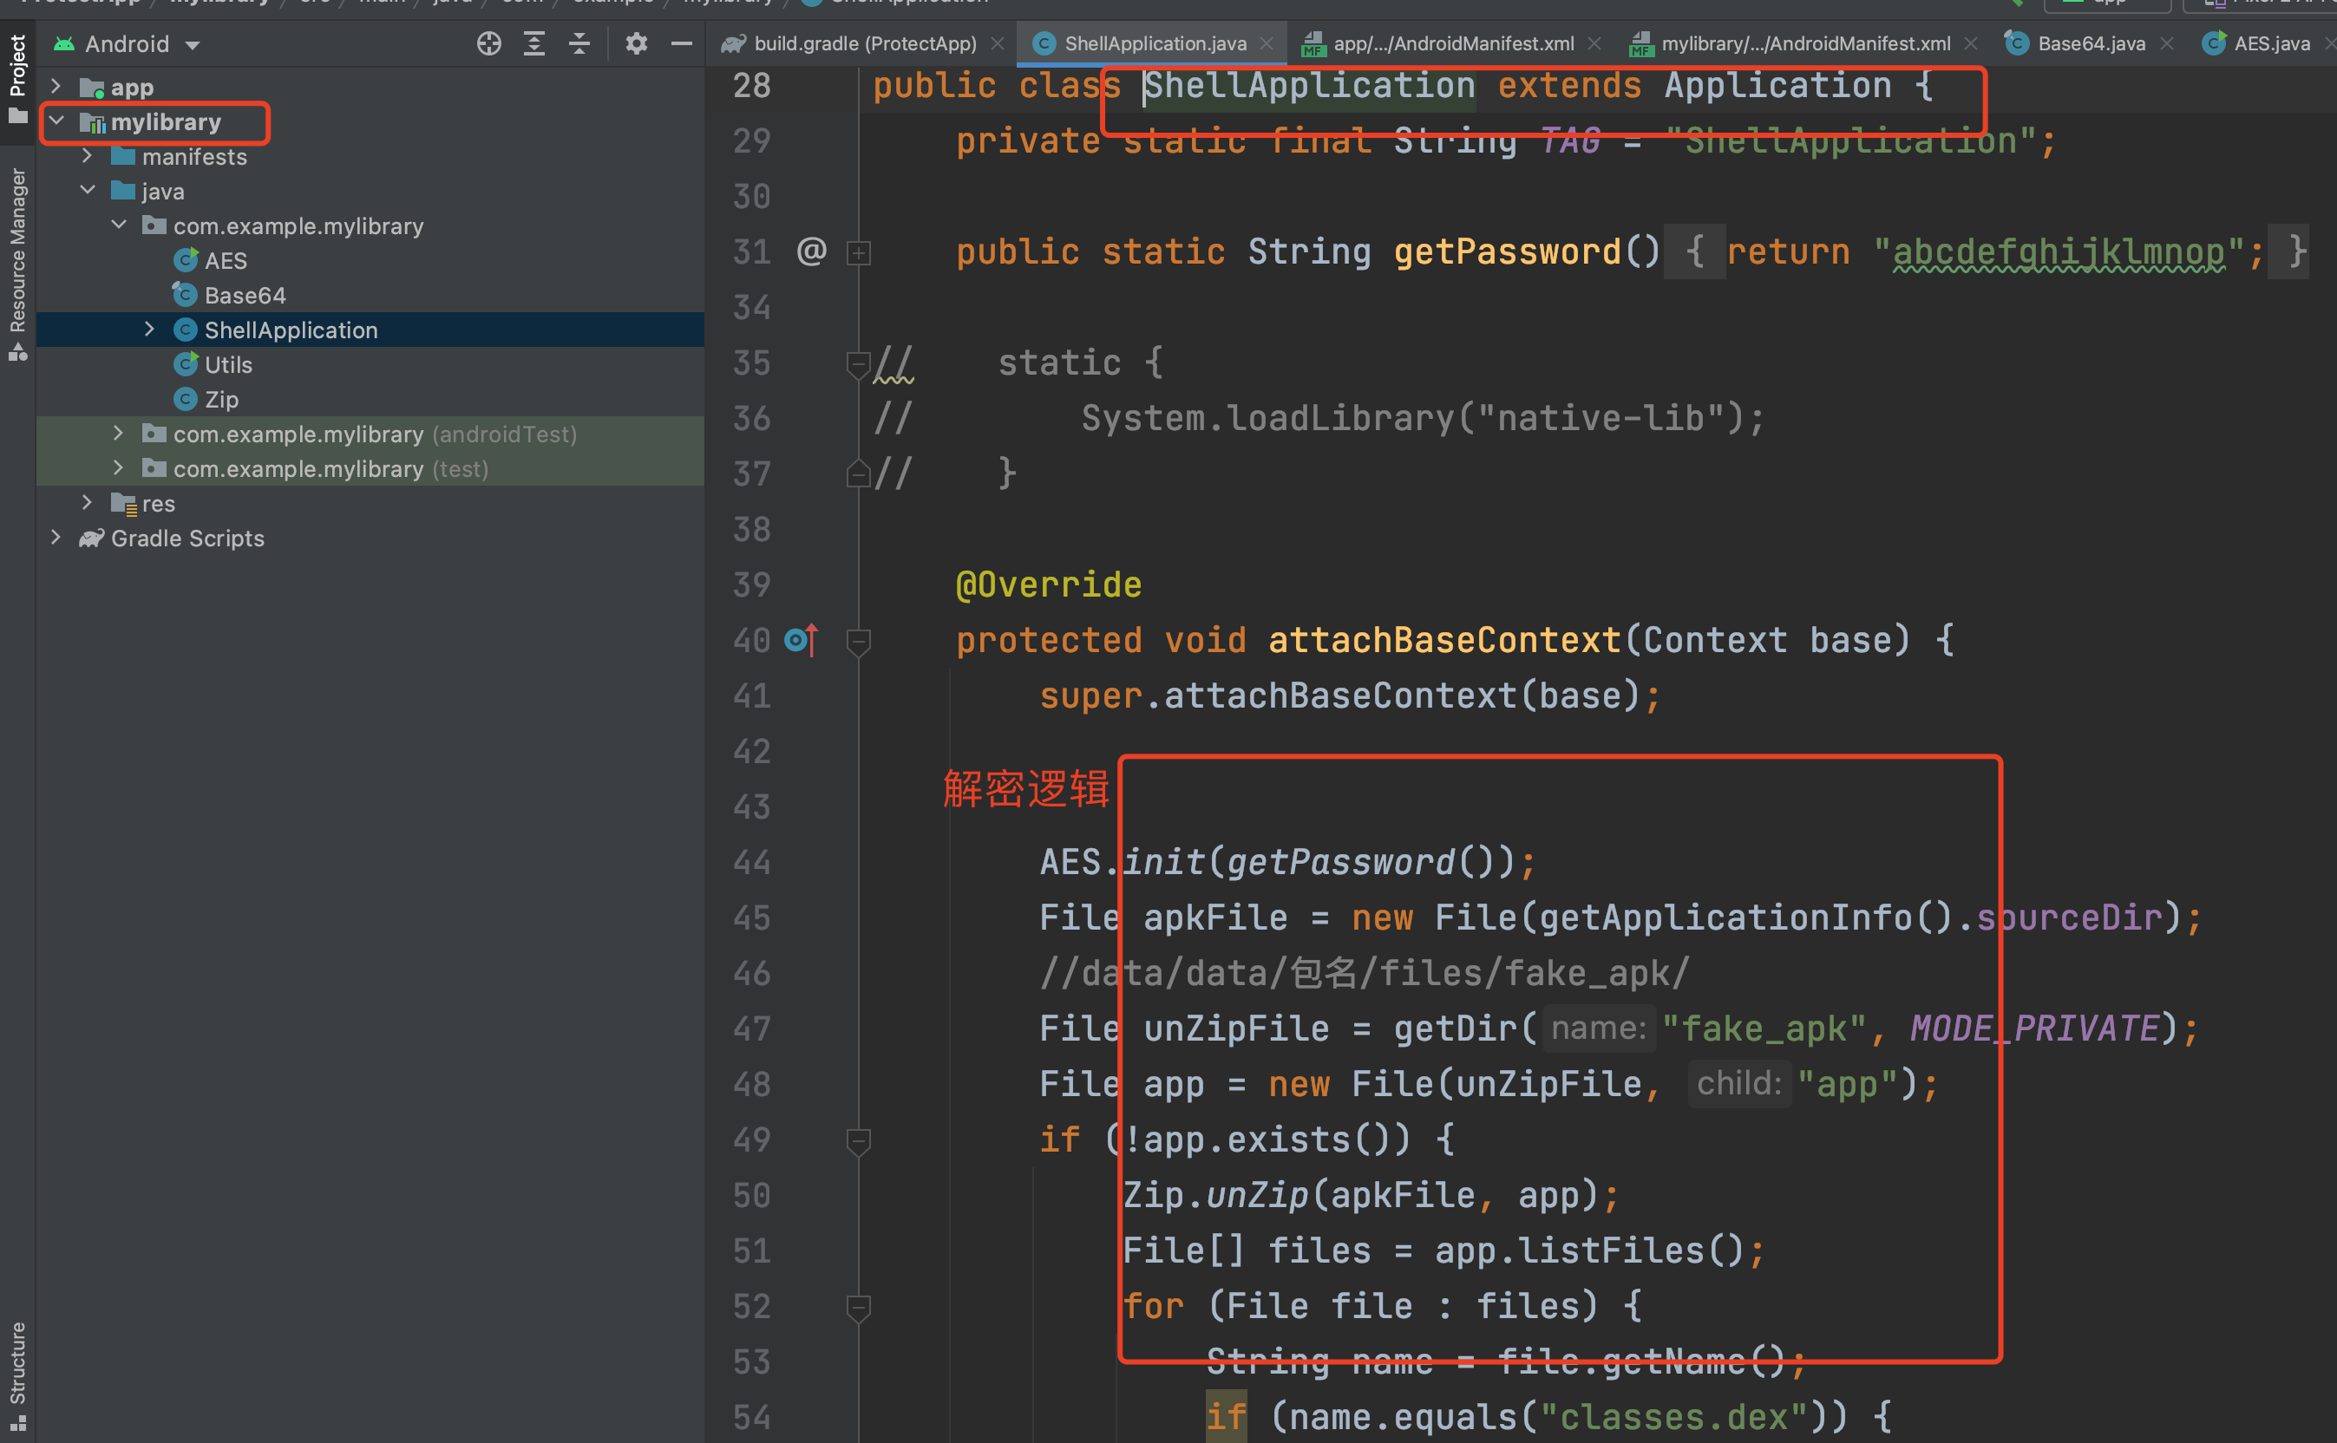Close the build.gradle (ProtectApp) tab

pyautogui.click(x=998, y=44)
